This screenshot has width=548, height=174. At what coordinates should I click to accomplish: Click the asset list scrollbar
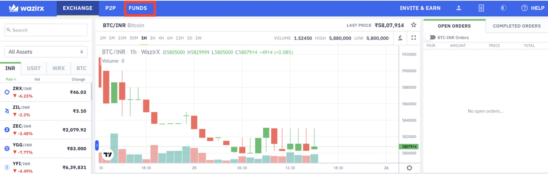click(x=92, y=91)
